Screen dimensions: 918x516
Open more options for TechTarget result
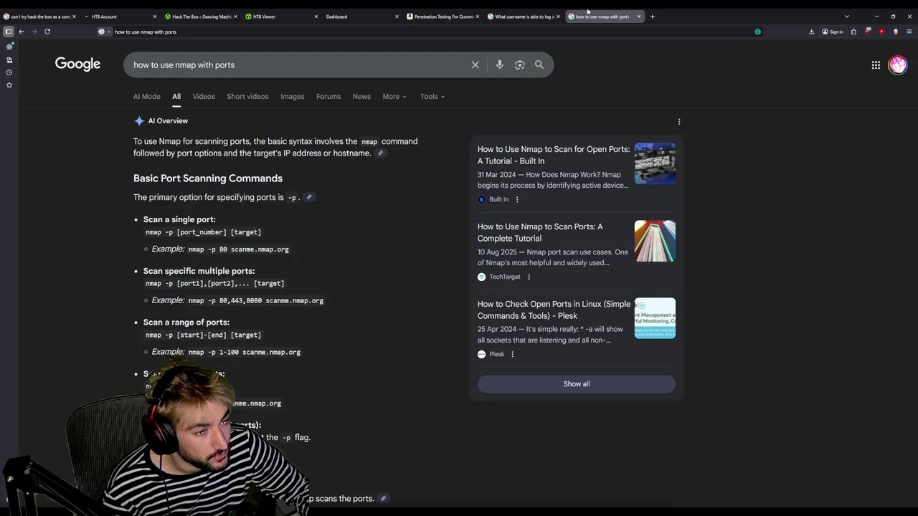(x=529, y=277)
